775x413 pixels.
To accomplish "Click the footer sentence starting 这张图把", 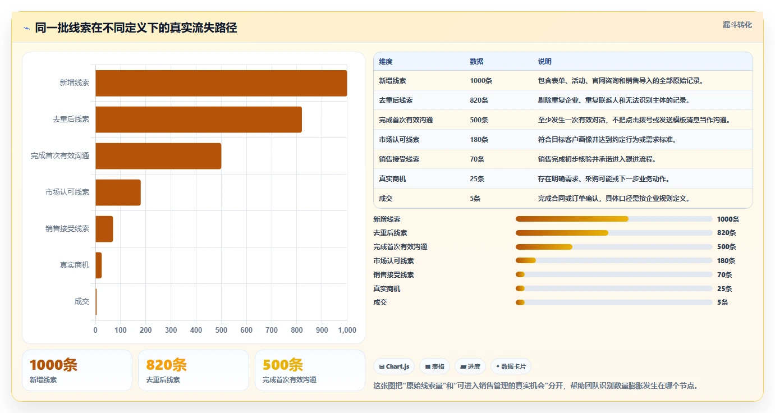I will pyautogui.click(x=536, y=386).
